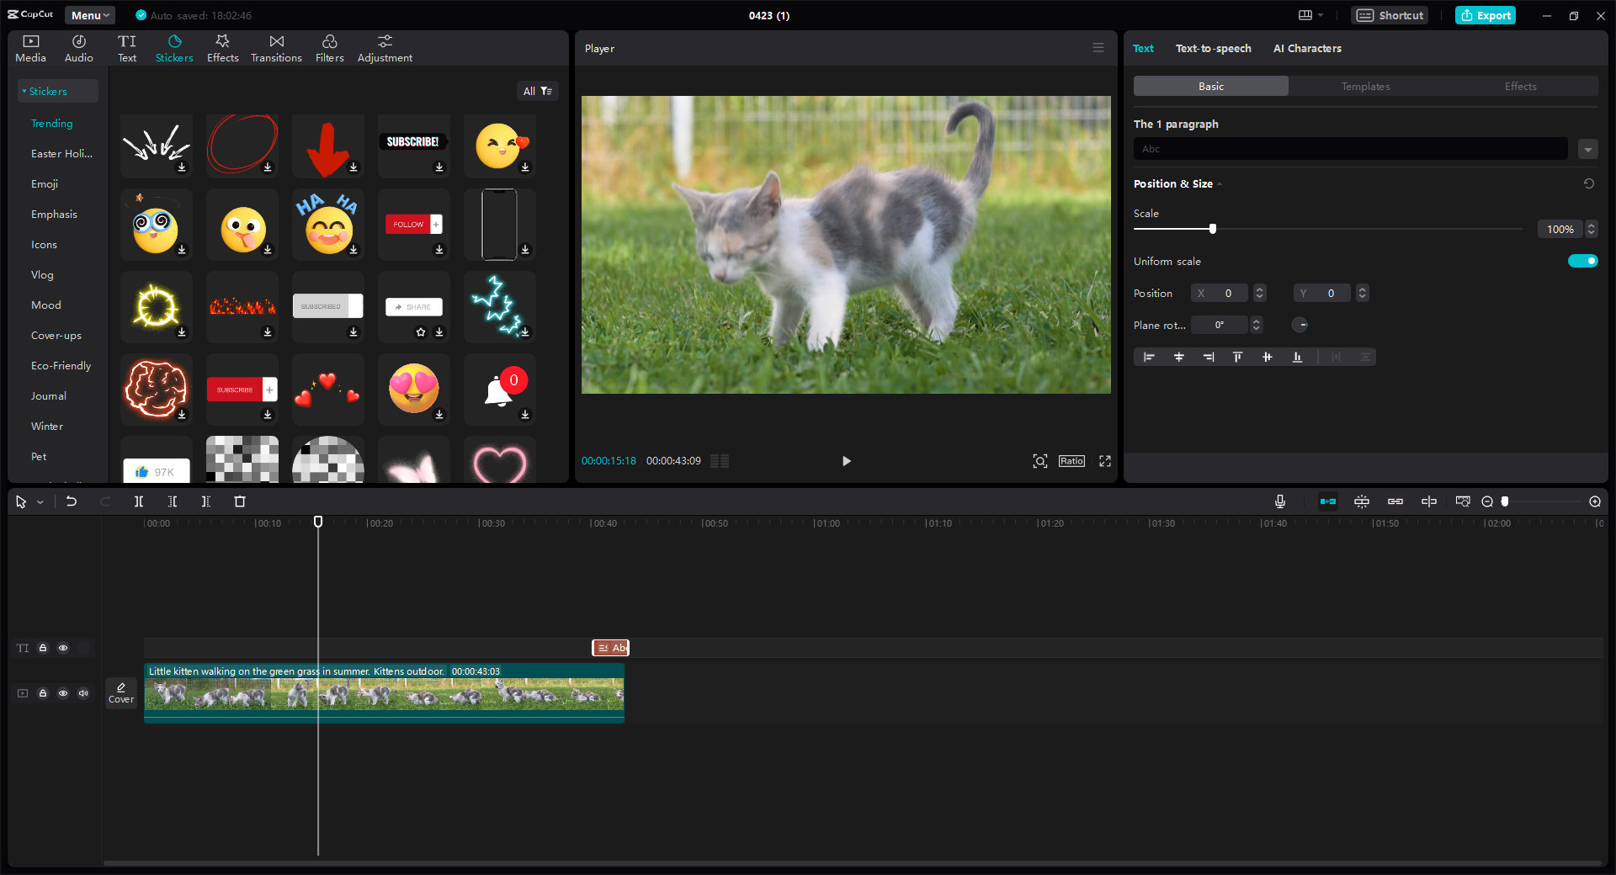This screenshot has height=875, width=1616.
Task: Reset Position & Size settings
Action: click(x=1589, y=183)
